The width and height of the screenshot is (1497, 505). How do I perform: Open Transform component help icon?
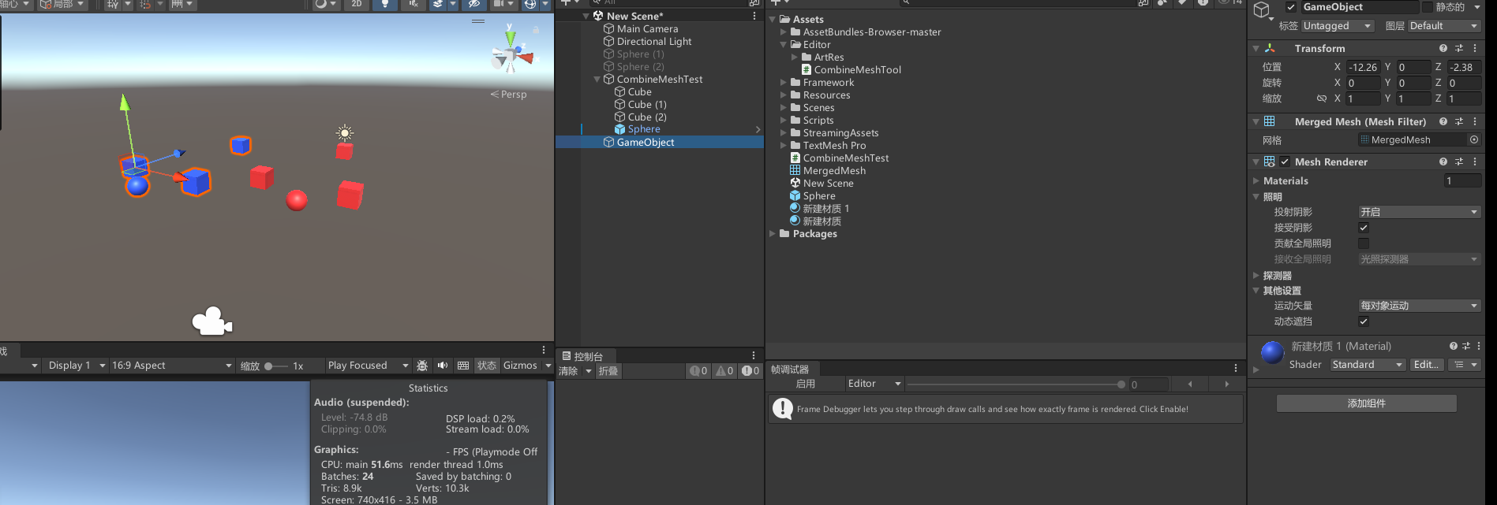click(x=1443, y=48)
